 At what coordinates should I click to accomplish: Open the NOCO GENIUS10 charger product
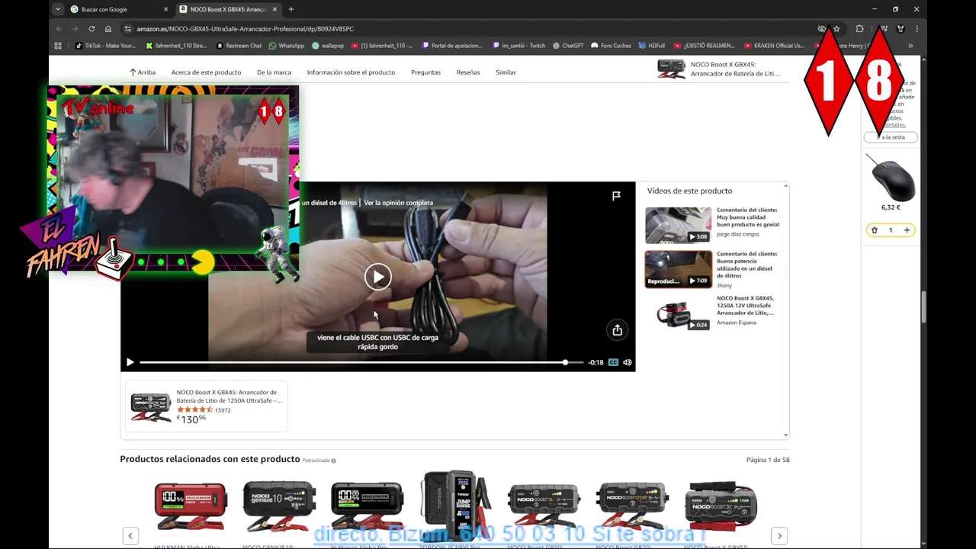point(279,506)
